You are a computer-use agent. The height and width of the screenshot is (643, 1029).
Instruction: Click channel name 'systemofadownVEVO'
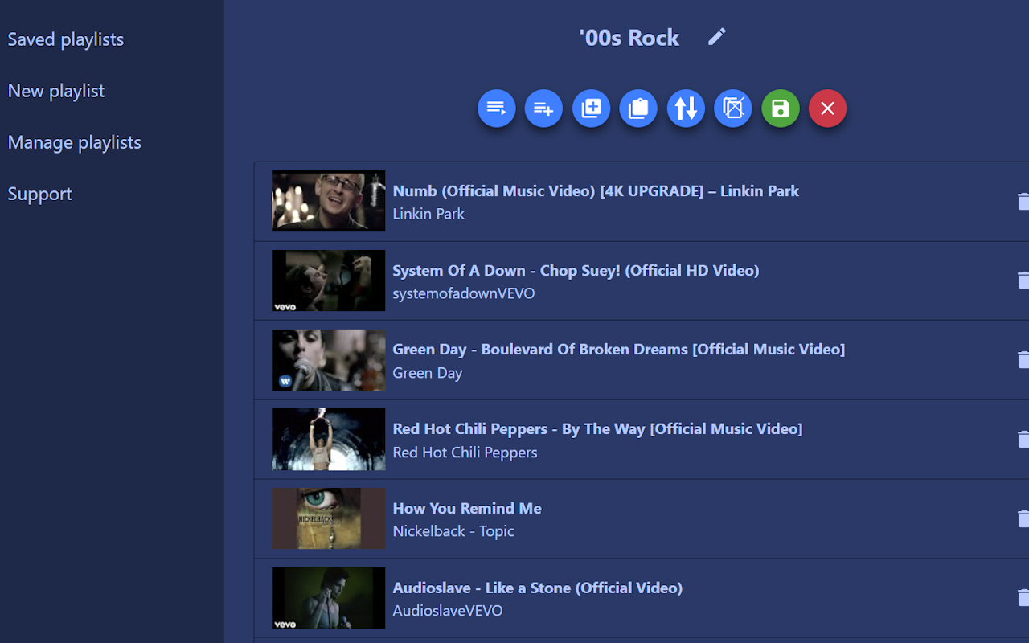pyautogui.click(x=464, y=293)
